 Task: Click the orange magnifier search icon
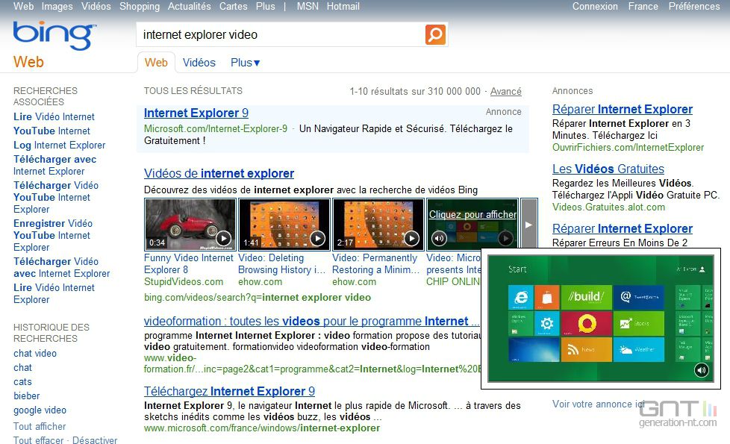point(435,34)
